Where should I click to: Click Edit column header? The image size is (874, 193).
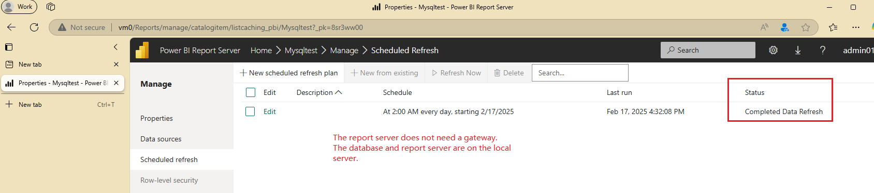pos(270,92)
